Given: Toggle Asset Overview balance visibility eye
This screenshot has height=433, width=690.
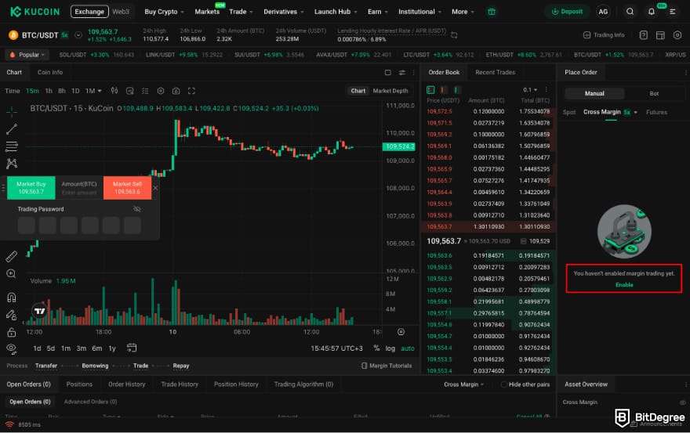Looking at the screenshot, I should [682, 402].
